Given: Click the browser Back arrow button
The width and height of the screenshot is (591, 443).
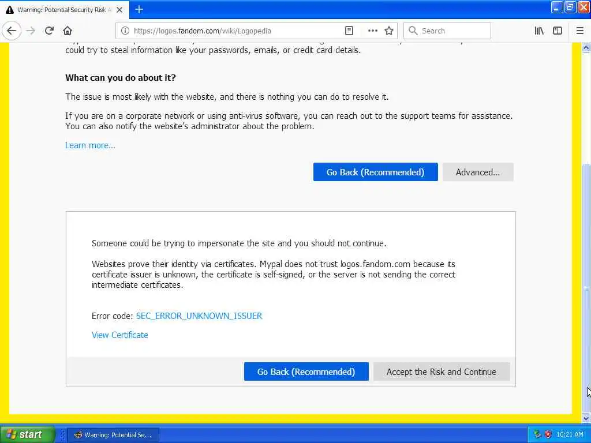Looking at the screenshot, I should tap(12, 31).
